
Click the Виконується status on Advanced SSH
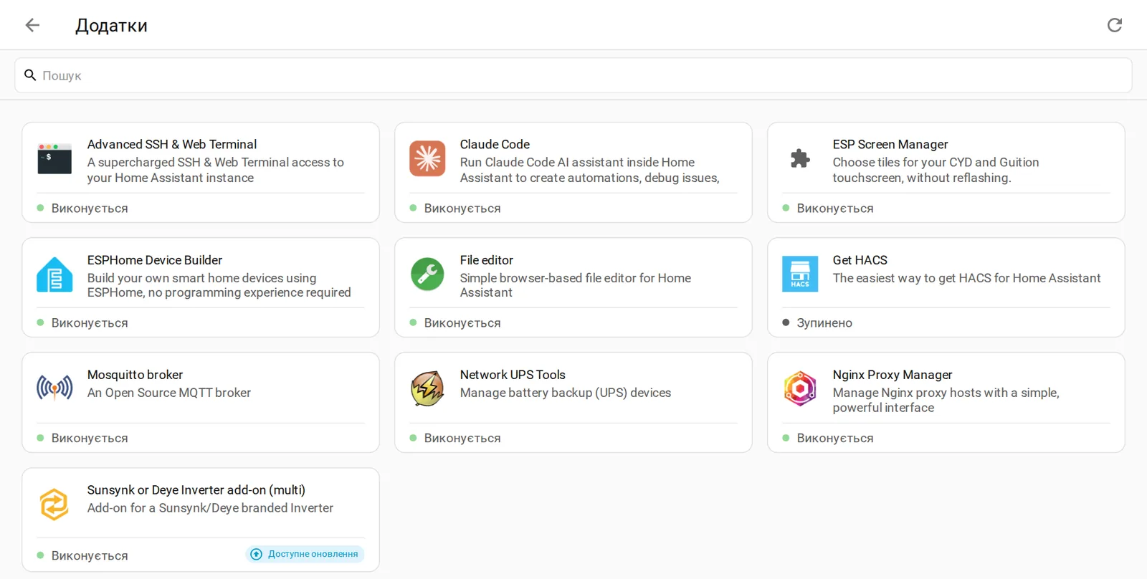90,209
